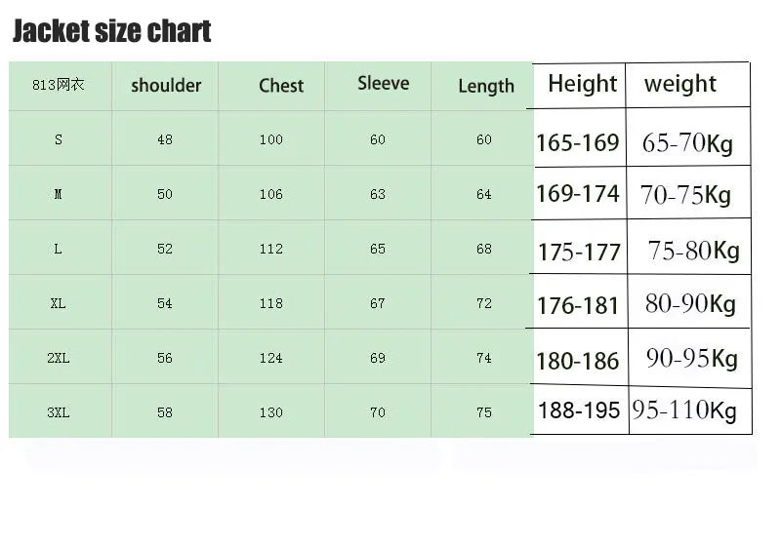Click the Jacket size chart title

112,31
